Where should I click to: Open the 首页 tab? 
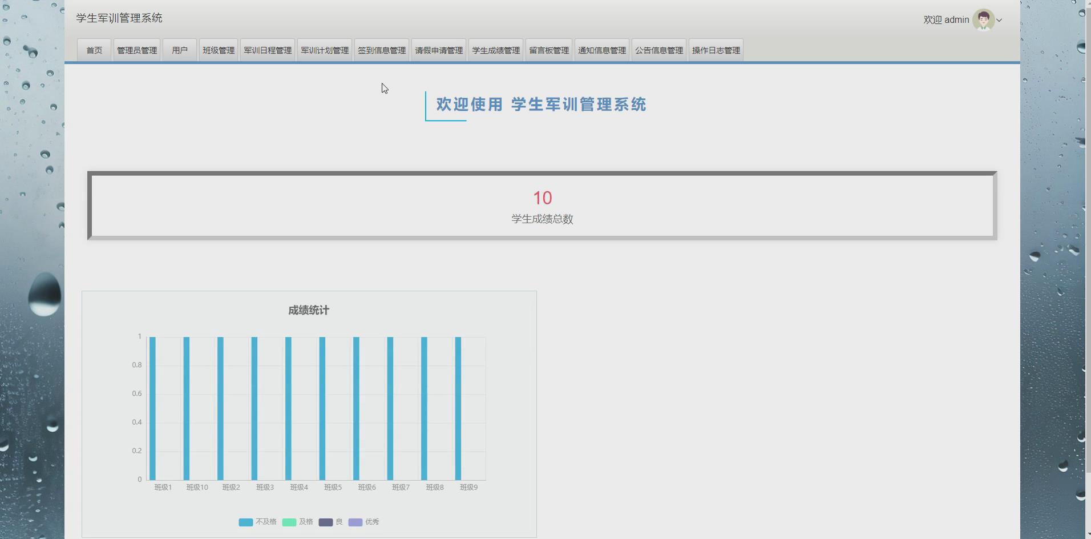[x=94, y=50]
